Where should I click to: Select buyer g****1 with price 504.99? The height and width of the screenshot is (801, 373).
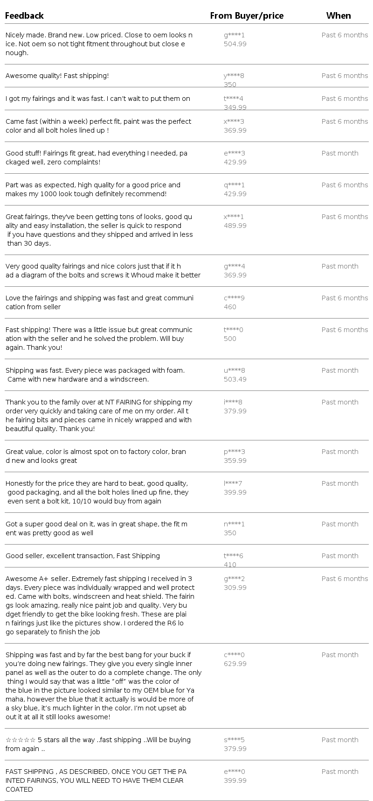click(234, 35)
